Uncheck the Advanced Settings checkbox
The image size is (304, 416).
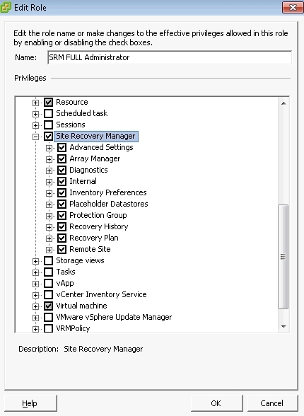point(62,147)
